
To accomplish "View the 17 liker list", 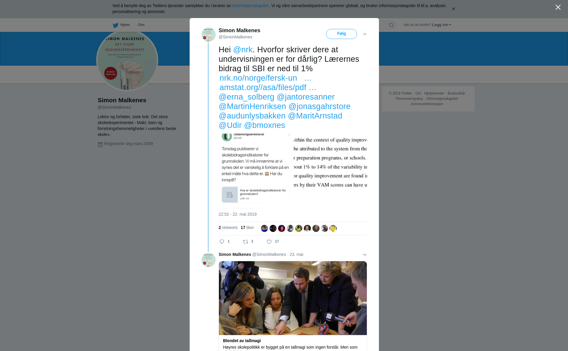I will pos(247,227).
